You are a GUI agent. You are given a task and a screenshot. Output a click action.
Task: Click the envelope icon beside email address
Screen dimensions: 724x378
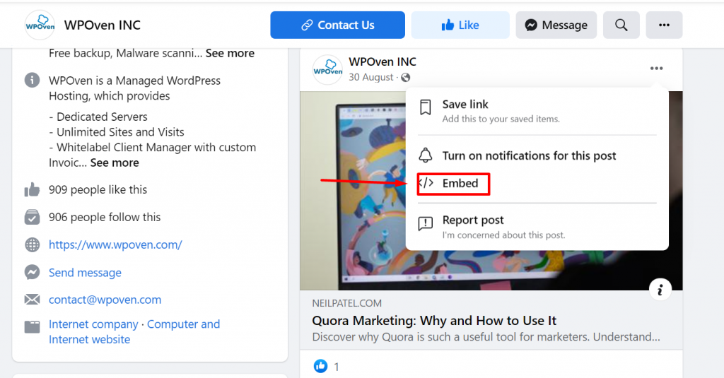(32, 300)
